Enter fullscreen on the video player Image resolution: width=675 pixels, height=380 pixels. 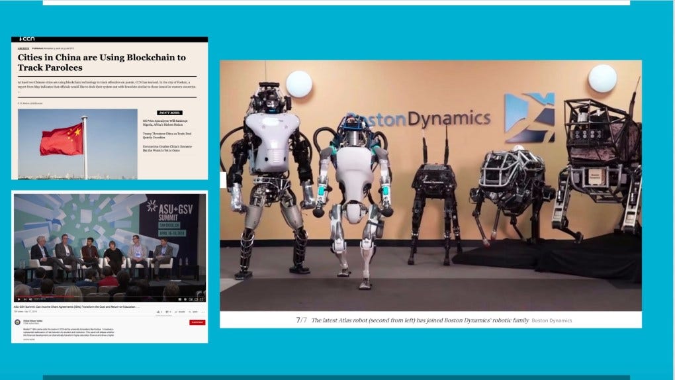point(201,299)
